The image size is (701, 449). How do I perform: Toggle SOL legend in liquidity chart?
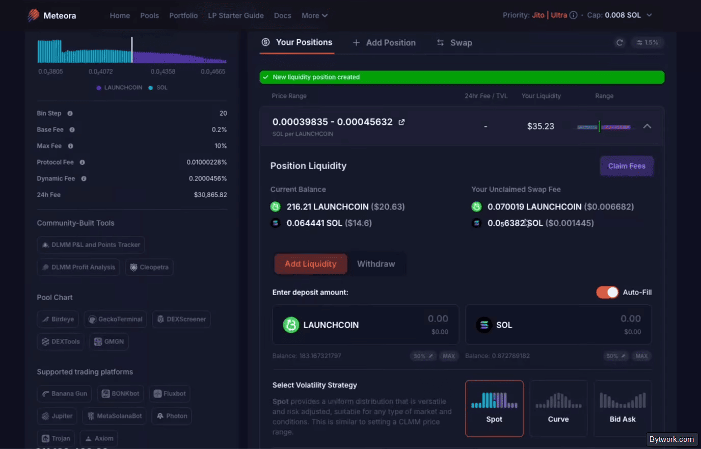[158, 88]
